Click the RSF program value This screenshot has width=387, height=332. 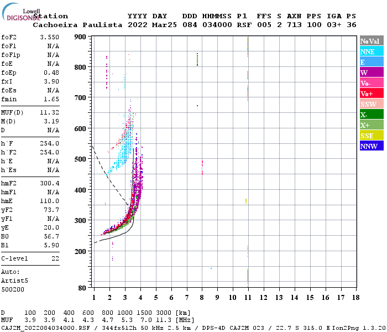(x=244, y=25)
